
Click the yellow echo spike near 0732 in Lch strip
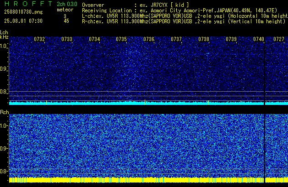(x=46, y=103)
